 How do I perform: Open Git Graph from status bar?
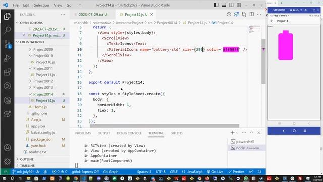click(111, 172)
